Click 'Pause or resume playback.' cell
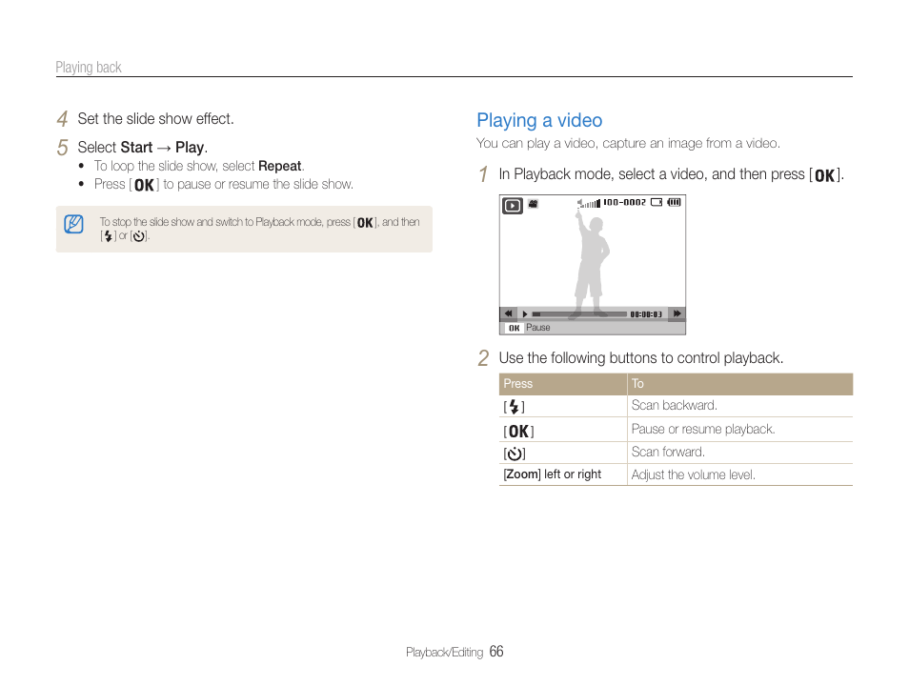The width and height of the screenshot is (909, 686). click(702, 429)
